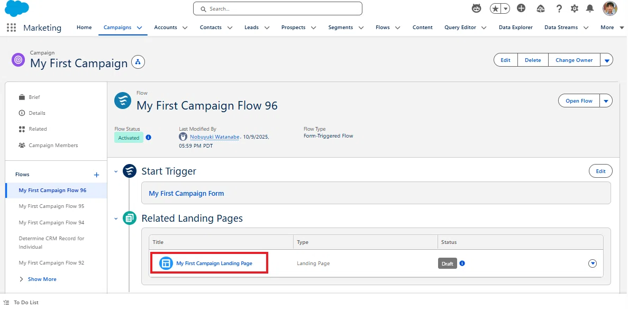The image size is (628, 309).
Task: Open the Help question mark icon
Action: click(x=559, y=8)
